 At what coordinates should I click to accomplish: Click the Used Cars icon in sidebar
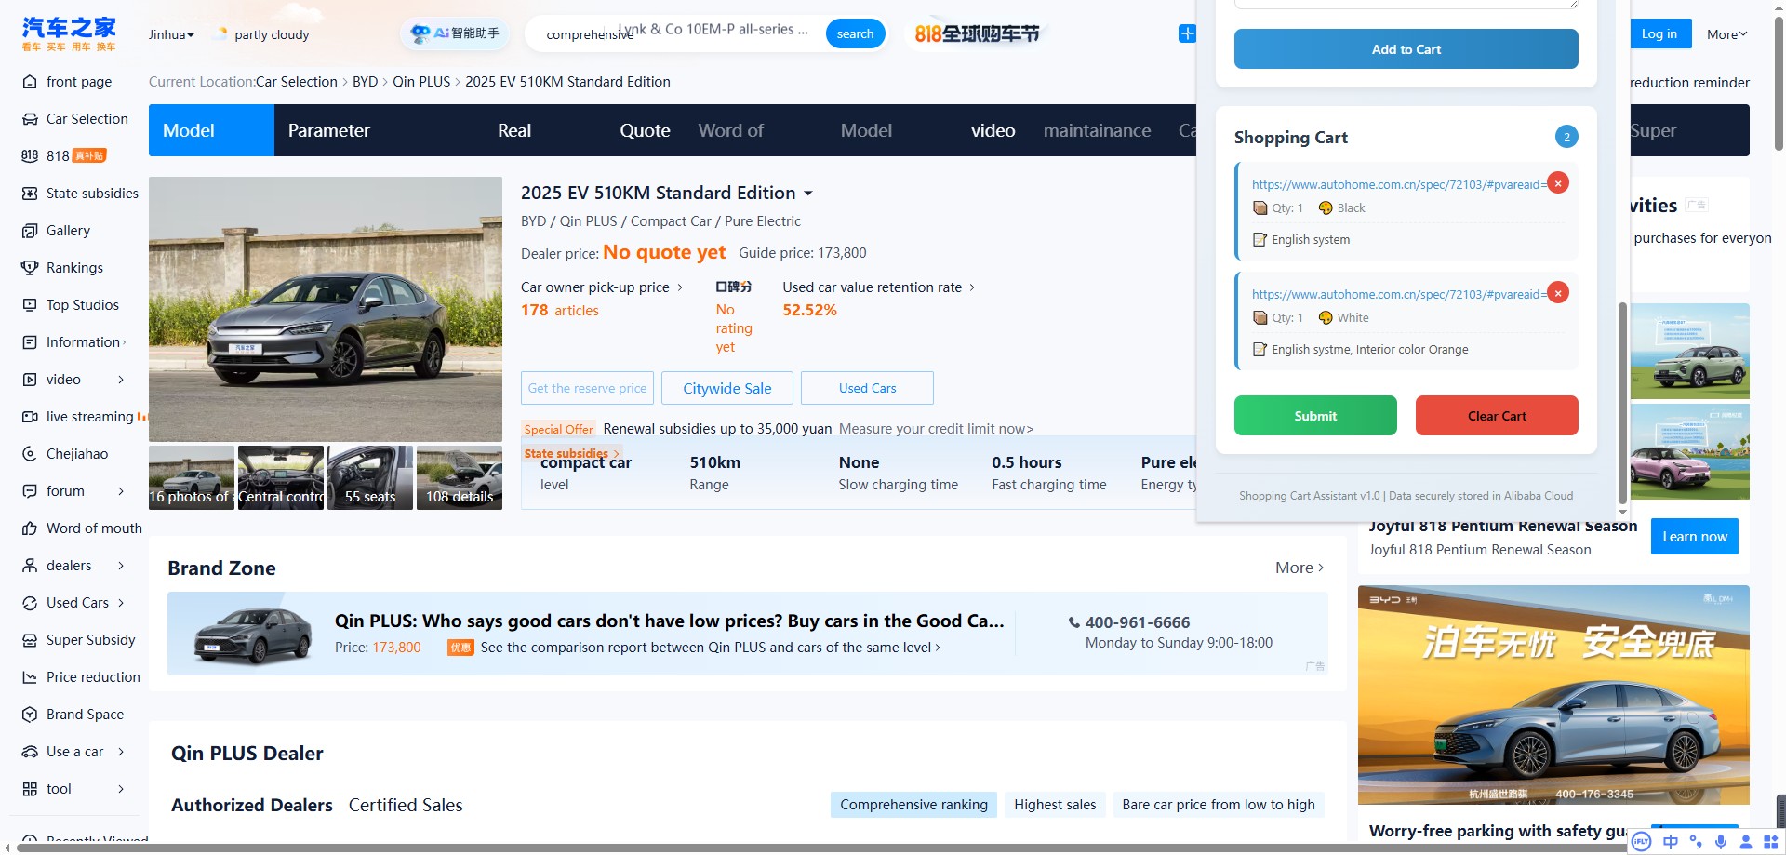[x=30, y=603]
